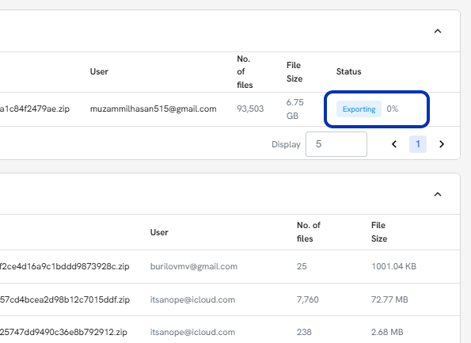471x343 pixels.
Task: Click muzammilhasan515@gmail.com user email
Action: 154,109
